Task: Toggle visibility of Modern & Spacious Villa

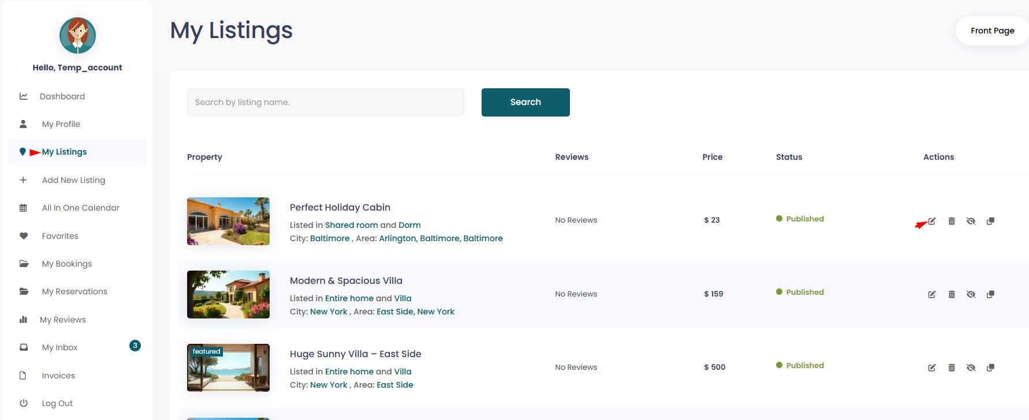Action: pyautogui.click(x=971, y=294)
